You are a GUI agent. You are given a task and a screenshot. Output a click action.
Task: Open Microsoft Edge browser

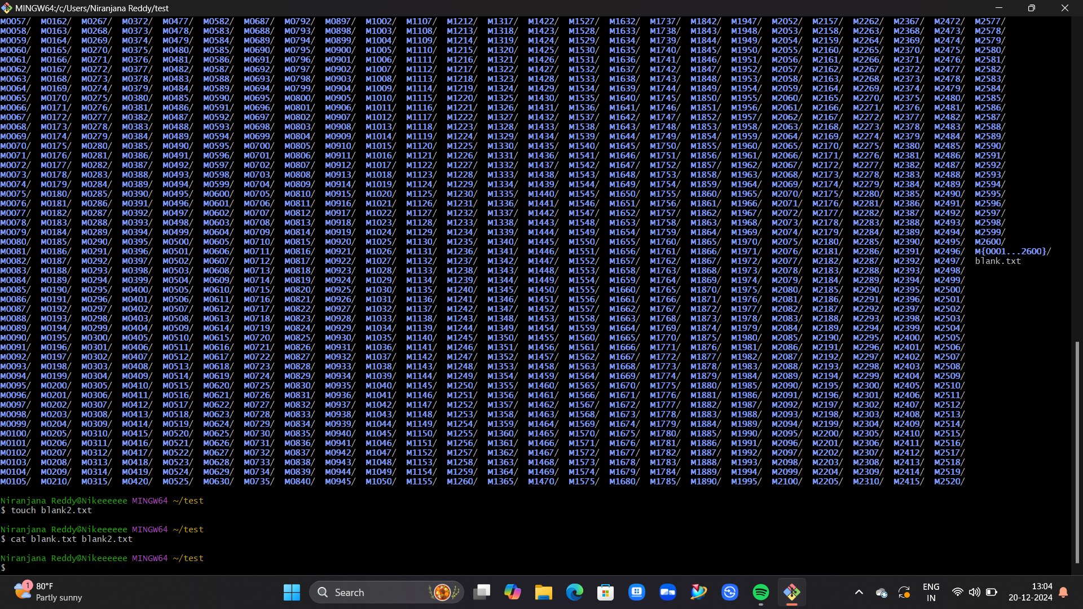click(x=574, y=592)
